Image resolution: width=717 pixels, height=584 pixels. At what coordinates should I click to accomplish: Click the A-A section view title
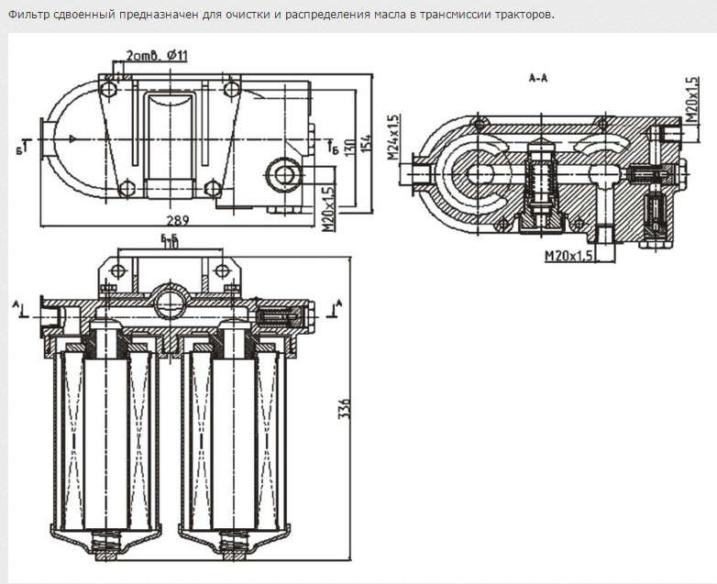coord(538,79)
